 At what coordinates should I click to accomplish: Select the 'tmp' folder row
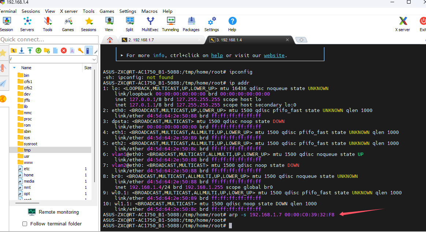click(50, 150)
